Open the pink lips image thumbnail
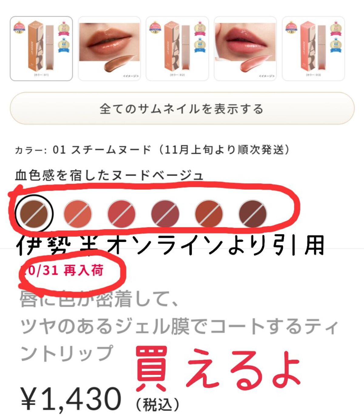This screenshot has height=420, width=364. [x=245, y=48]
